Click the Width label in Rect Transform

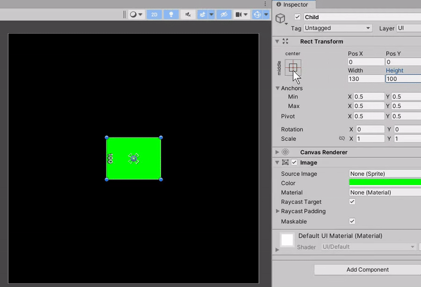355,70
